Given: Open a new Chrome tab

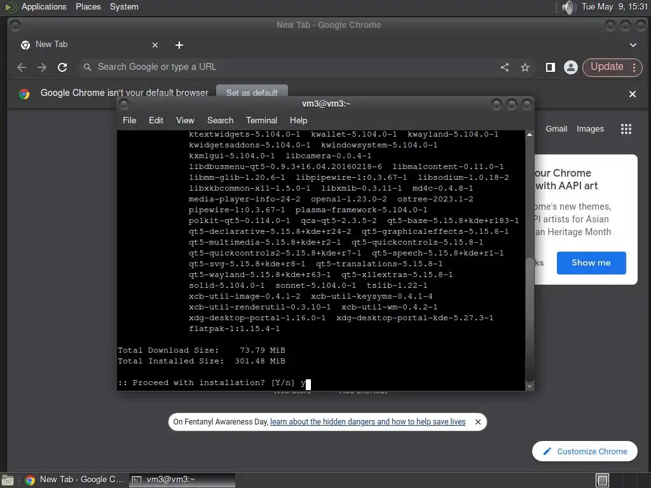Looking at the screenshot, I should tap(179, 45).
